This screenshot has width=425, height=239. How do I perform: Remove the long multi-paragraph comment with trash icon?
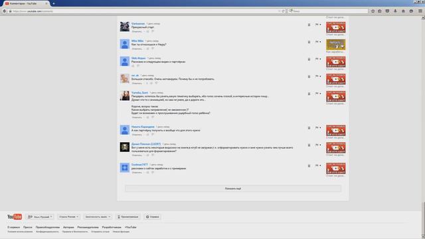(309, 94)
